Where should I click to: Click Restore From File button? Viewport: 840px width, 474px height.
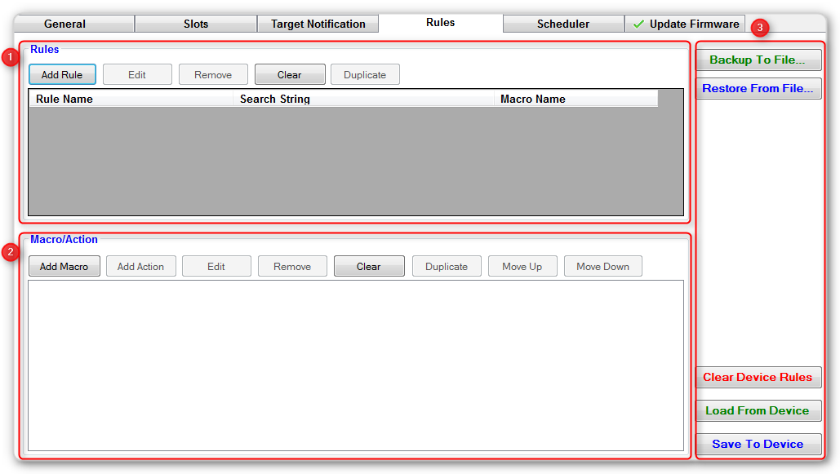click(x=758, y=89)
